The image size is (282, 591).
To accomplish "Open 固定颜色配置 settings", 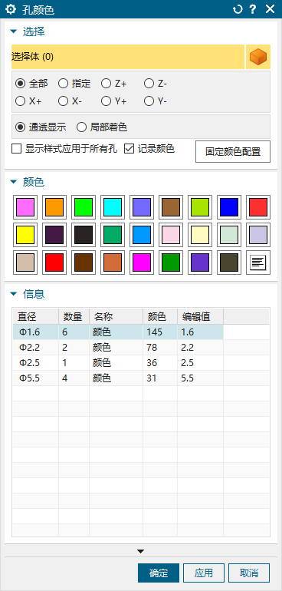I will (x=233, y=151).
